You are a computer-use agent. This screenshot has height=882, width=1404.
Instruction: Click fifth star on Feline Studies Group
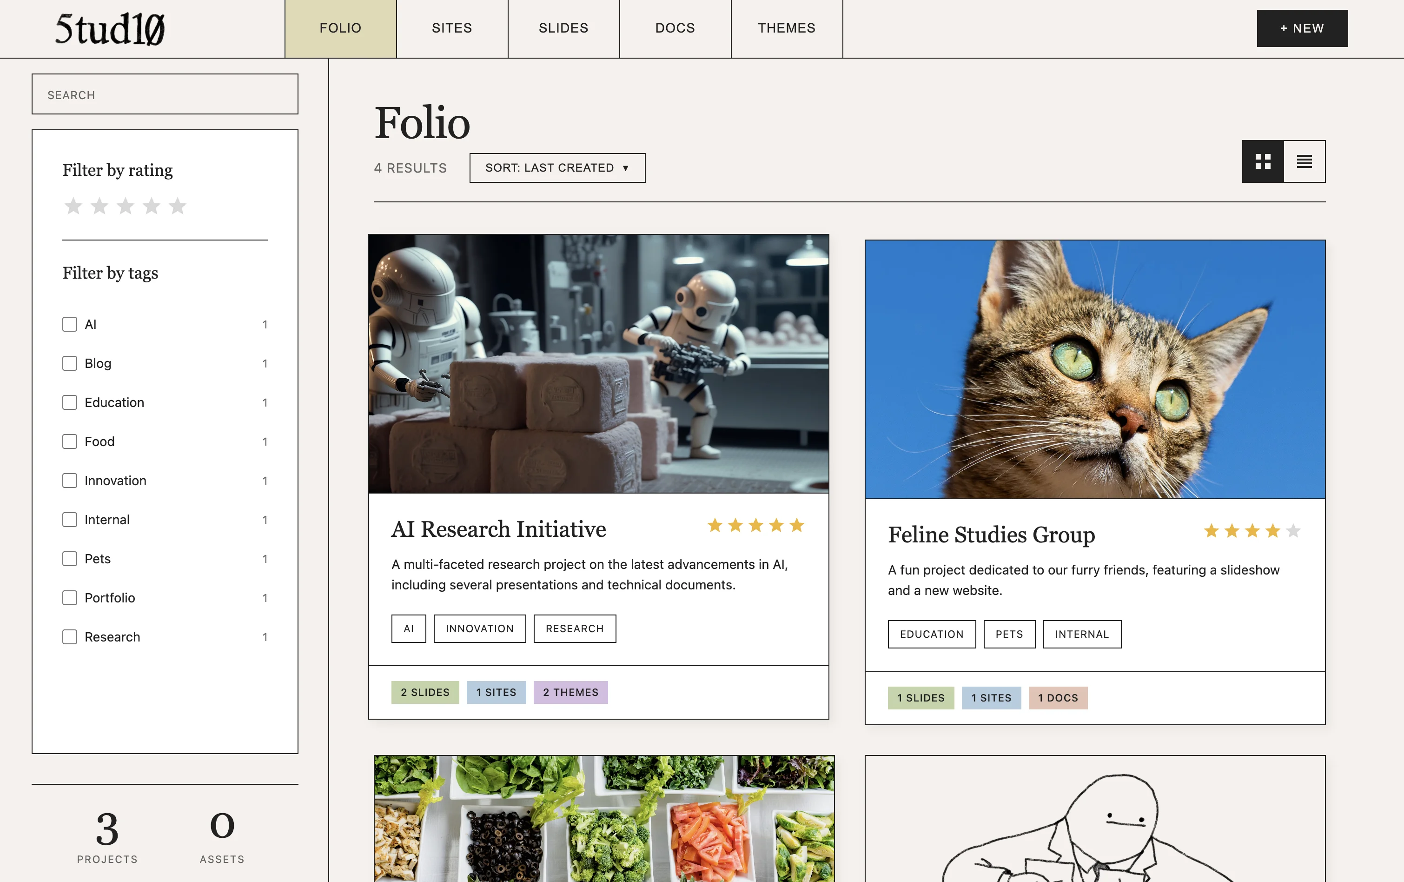point(1293,531)
